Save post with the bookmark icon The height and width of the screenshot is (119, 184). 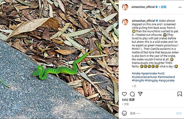click(180, 94)
